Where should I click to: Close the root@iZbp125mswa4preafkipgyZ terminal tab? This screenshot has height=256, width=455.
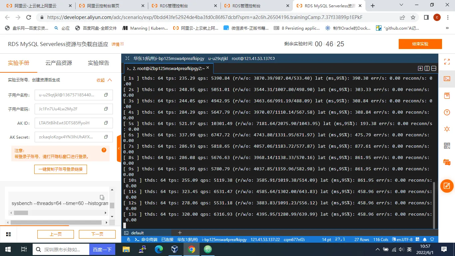208,68
